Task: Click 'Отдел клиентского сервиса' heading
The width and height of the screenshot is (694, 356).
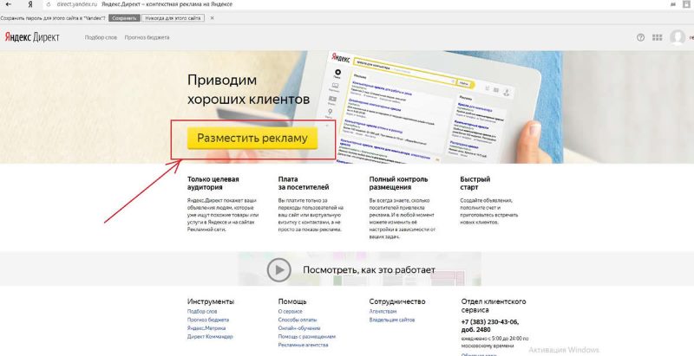Action: click(494, 306)
